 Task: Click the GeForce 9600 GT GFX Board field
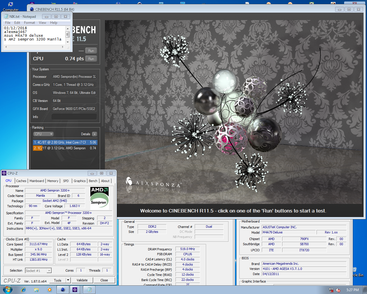click(74, 109)
